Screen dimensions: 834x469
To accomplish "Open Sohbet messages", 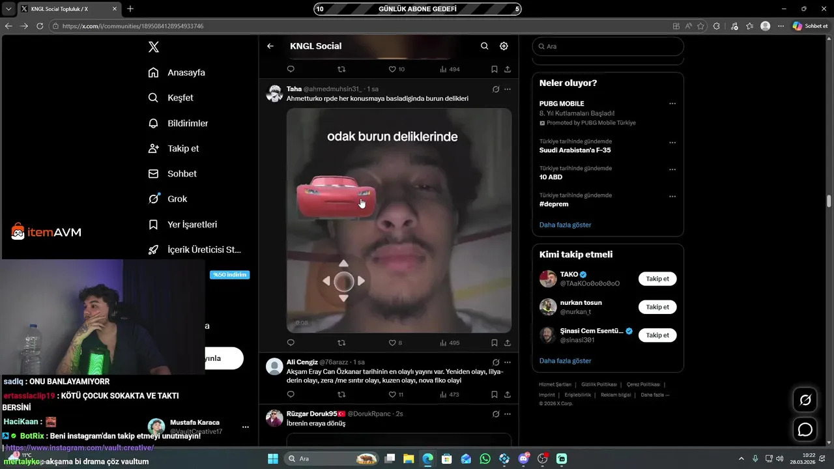I will point(172,174).
